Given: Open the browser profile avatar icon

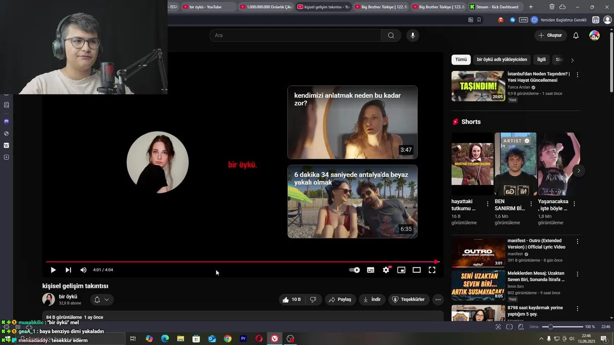Looking at the screenshot, I should (607, 20).
